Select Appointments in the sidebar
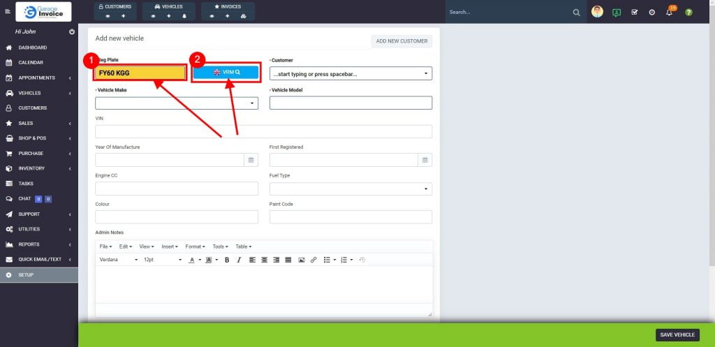The image size is (715, 347). tap(36, 77)
